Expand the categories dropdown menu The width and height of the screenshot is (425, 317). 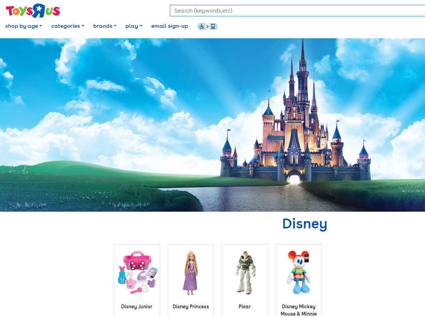[67, 26]
